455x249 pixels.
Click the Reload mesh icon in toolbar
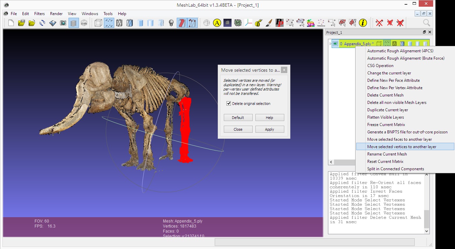tap(42, 23)
